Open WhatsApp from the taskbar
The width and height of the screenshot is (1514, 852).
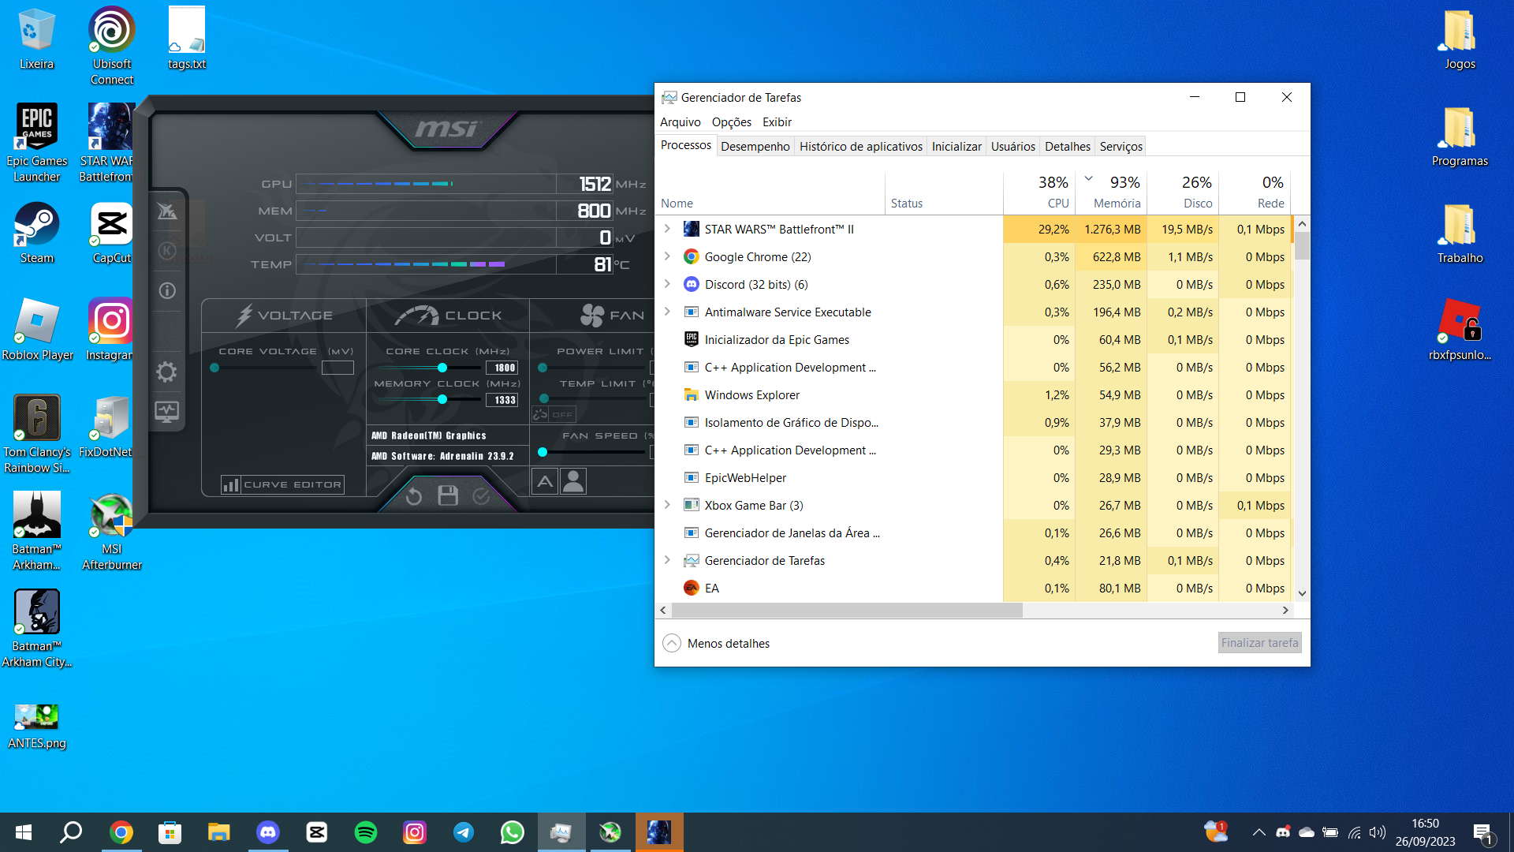click(x=513, y=832)
